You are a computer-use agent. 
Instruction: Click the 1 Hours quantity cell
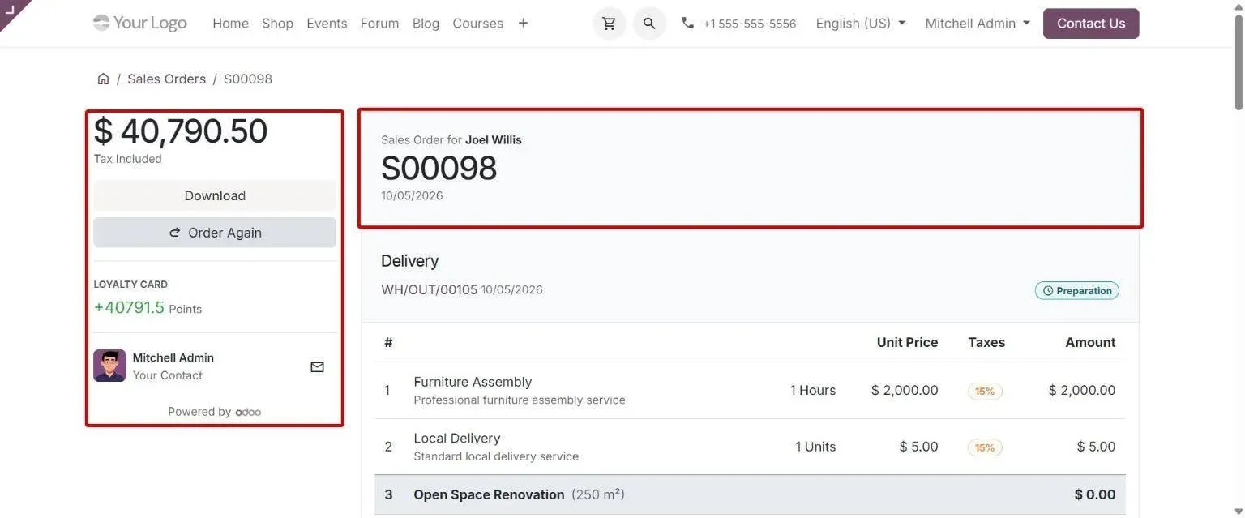pyautogui.click(x=813, y=390)
